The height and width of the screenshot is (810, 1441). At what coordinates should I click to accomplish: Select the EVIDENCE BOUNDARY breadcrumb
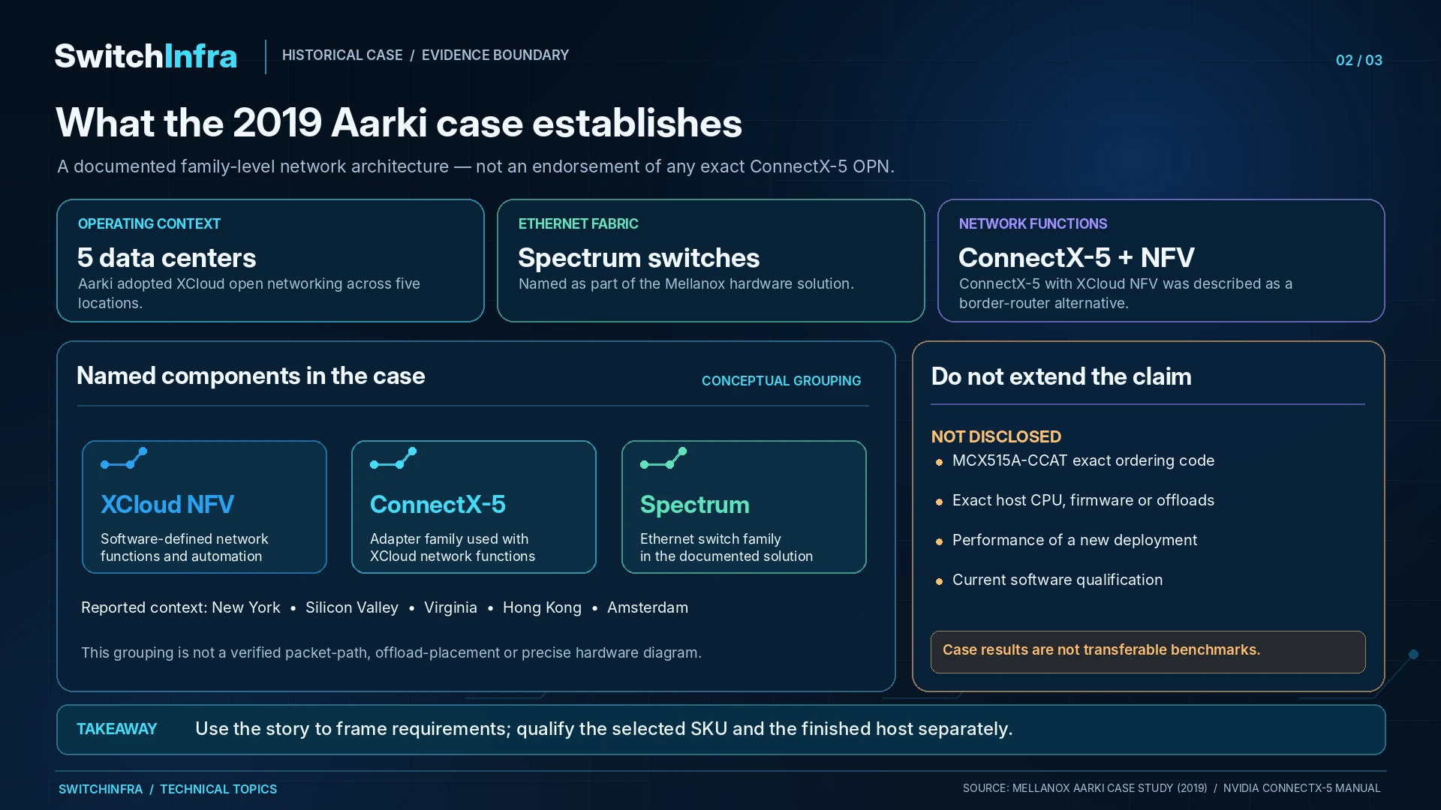(x=495, y=55)
